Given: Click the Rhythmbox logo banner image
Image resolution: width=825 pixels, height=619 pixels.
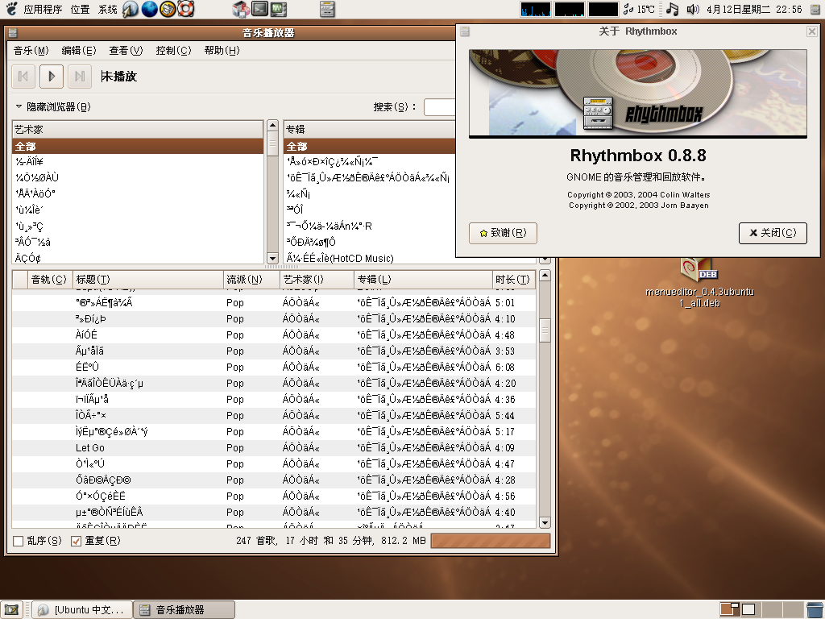Looking at the screenshot, I should tap(638, 93).
